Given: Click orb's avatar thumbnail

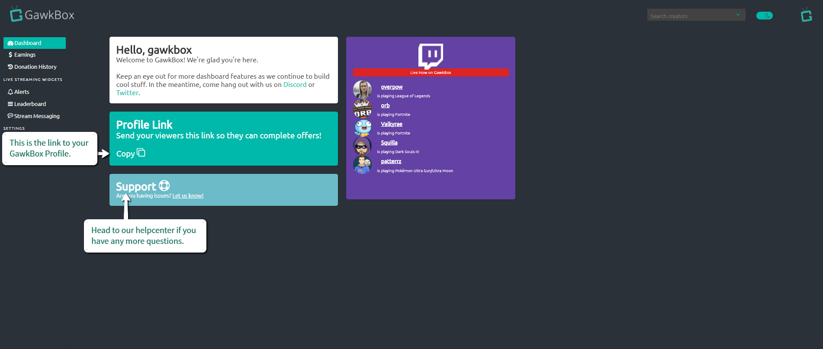Looking at the screenshot, I should click(362, 108).
